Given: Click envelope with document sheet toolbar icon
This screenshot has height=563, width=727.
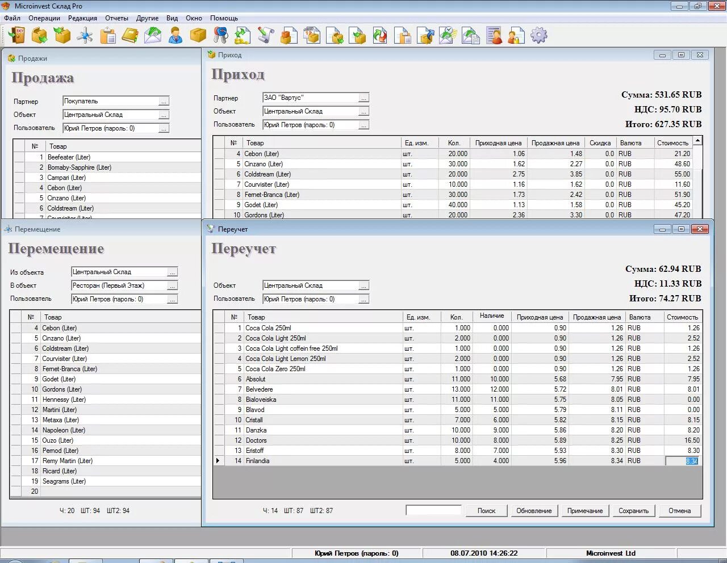Looking at the screenshot, I should tap(471, 36).
